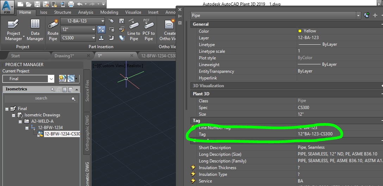Close the 1* document tab

(x=132, y=56)
